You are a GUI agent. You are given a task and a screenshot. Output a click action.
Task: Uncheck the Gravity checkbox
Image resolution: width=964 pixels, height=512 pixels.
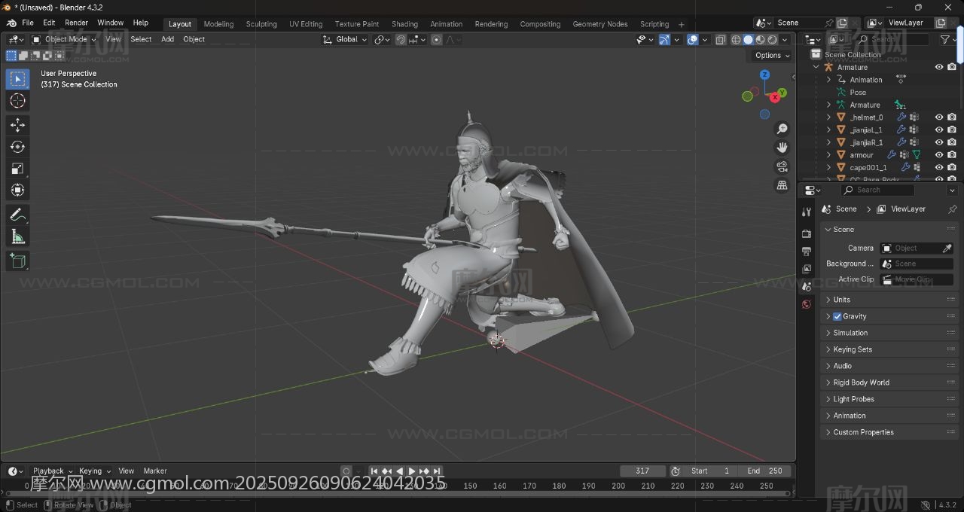[x=837, y=316]
